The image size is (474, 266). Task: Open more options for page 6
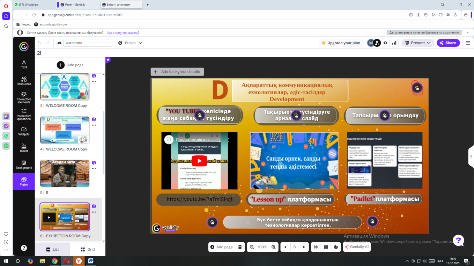94,212
